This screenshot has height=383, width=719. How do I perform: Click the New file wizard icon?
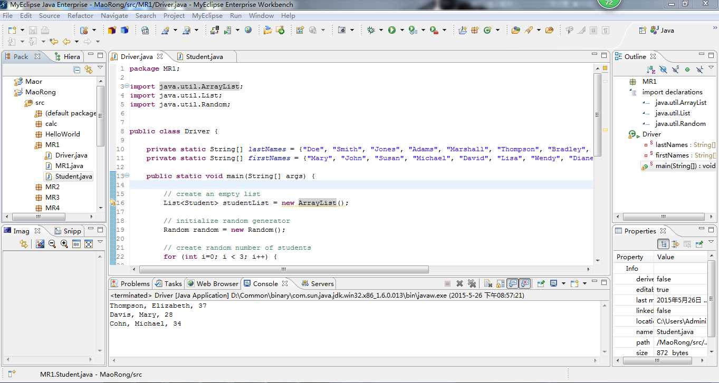click(12, 30)
